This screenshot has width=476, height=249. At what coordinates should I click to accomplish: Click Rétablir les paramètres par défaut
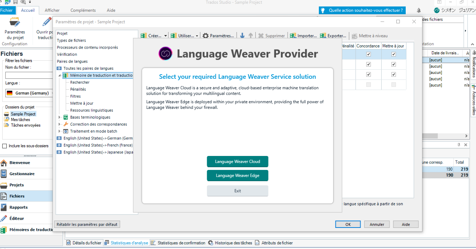[x=87, y=224]
